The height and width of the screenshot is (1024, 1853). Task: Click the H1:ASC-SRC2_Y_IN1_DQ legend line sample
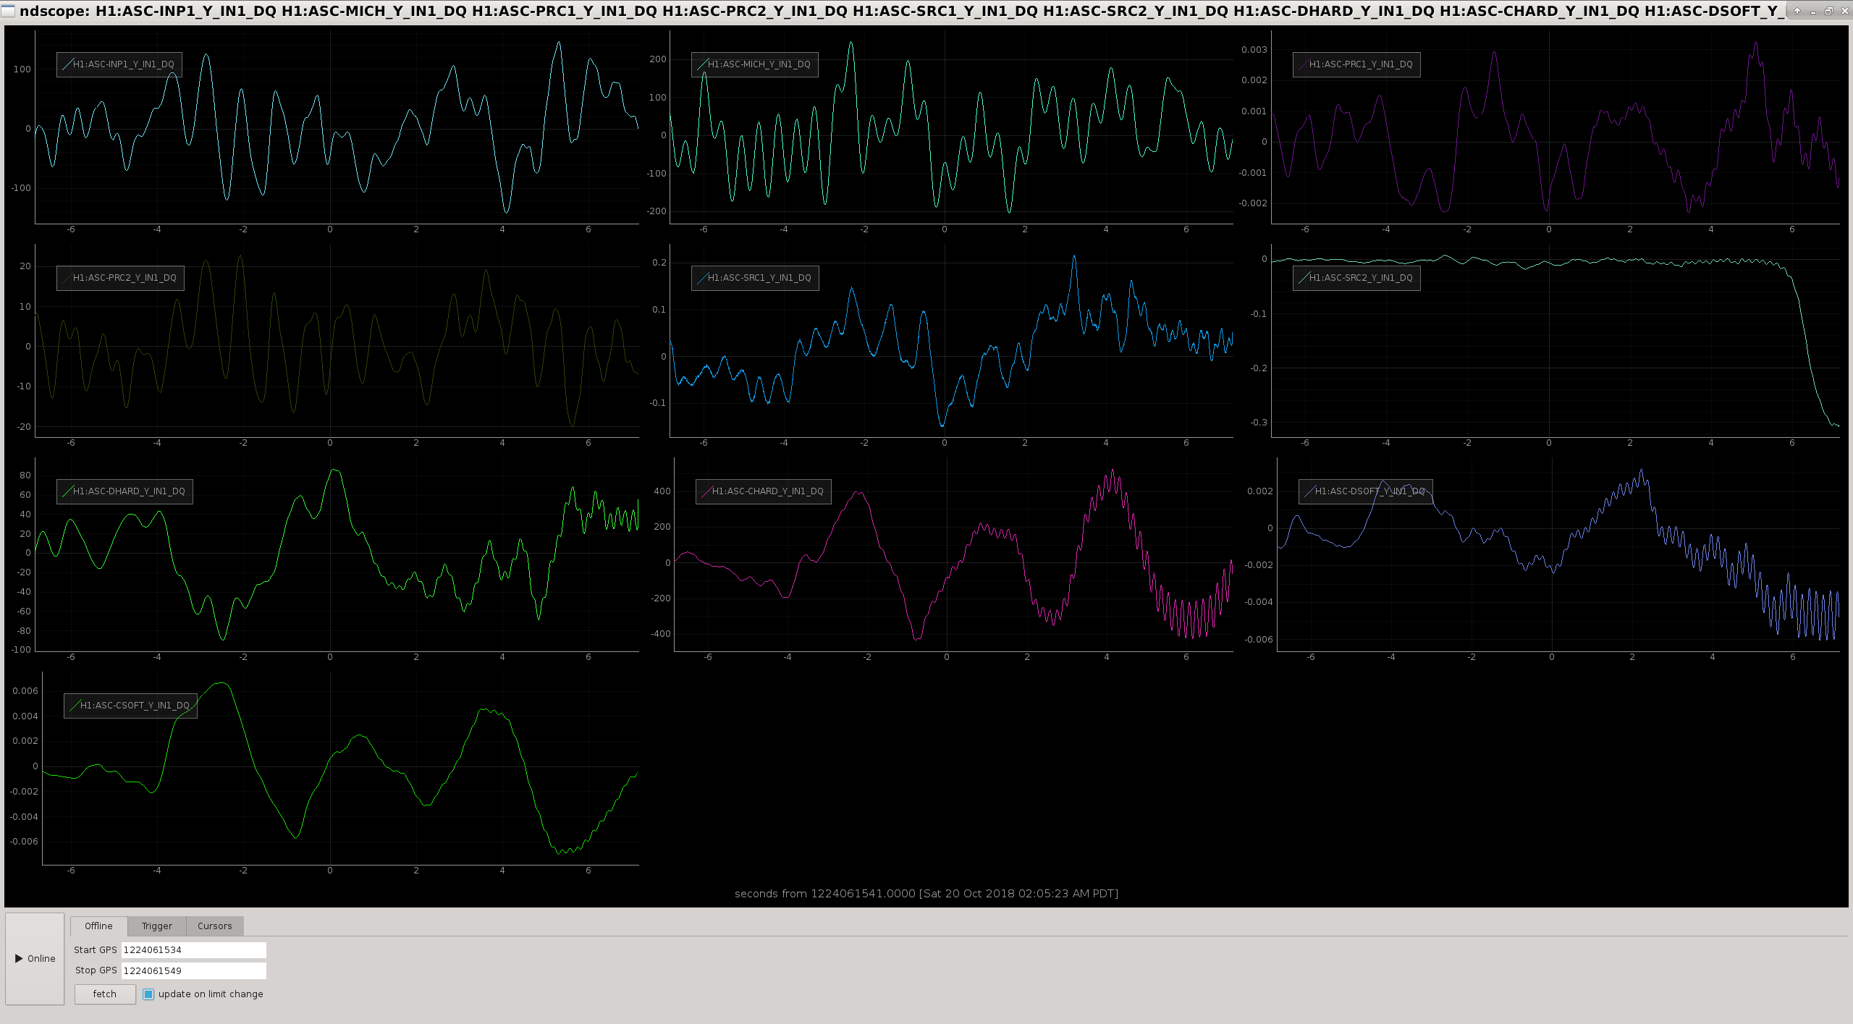point(1303,278)
